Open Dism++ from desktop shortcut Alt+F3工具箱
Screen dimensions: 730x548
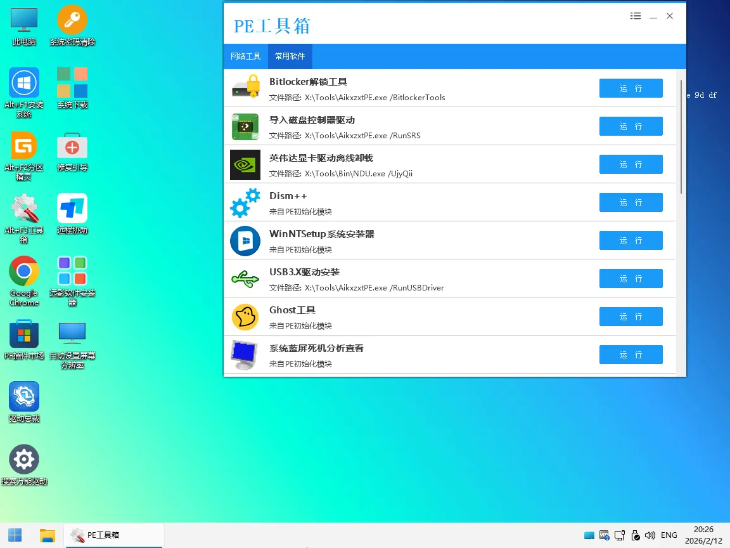pos(23,209)
